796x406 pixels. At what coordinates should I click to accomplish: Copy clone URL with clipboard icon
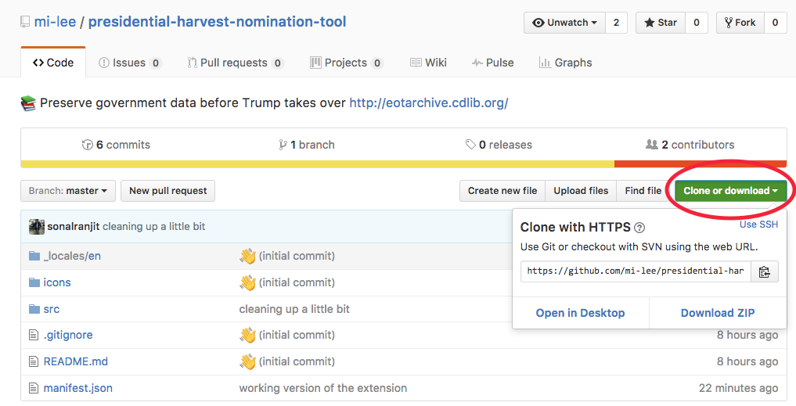pyautogui.click(x=765, y=271)
